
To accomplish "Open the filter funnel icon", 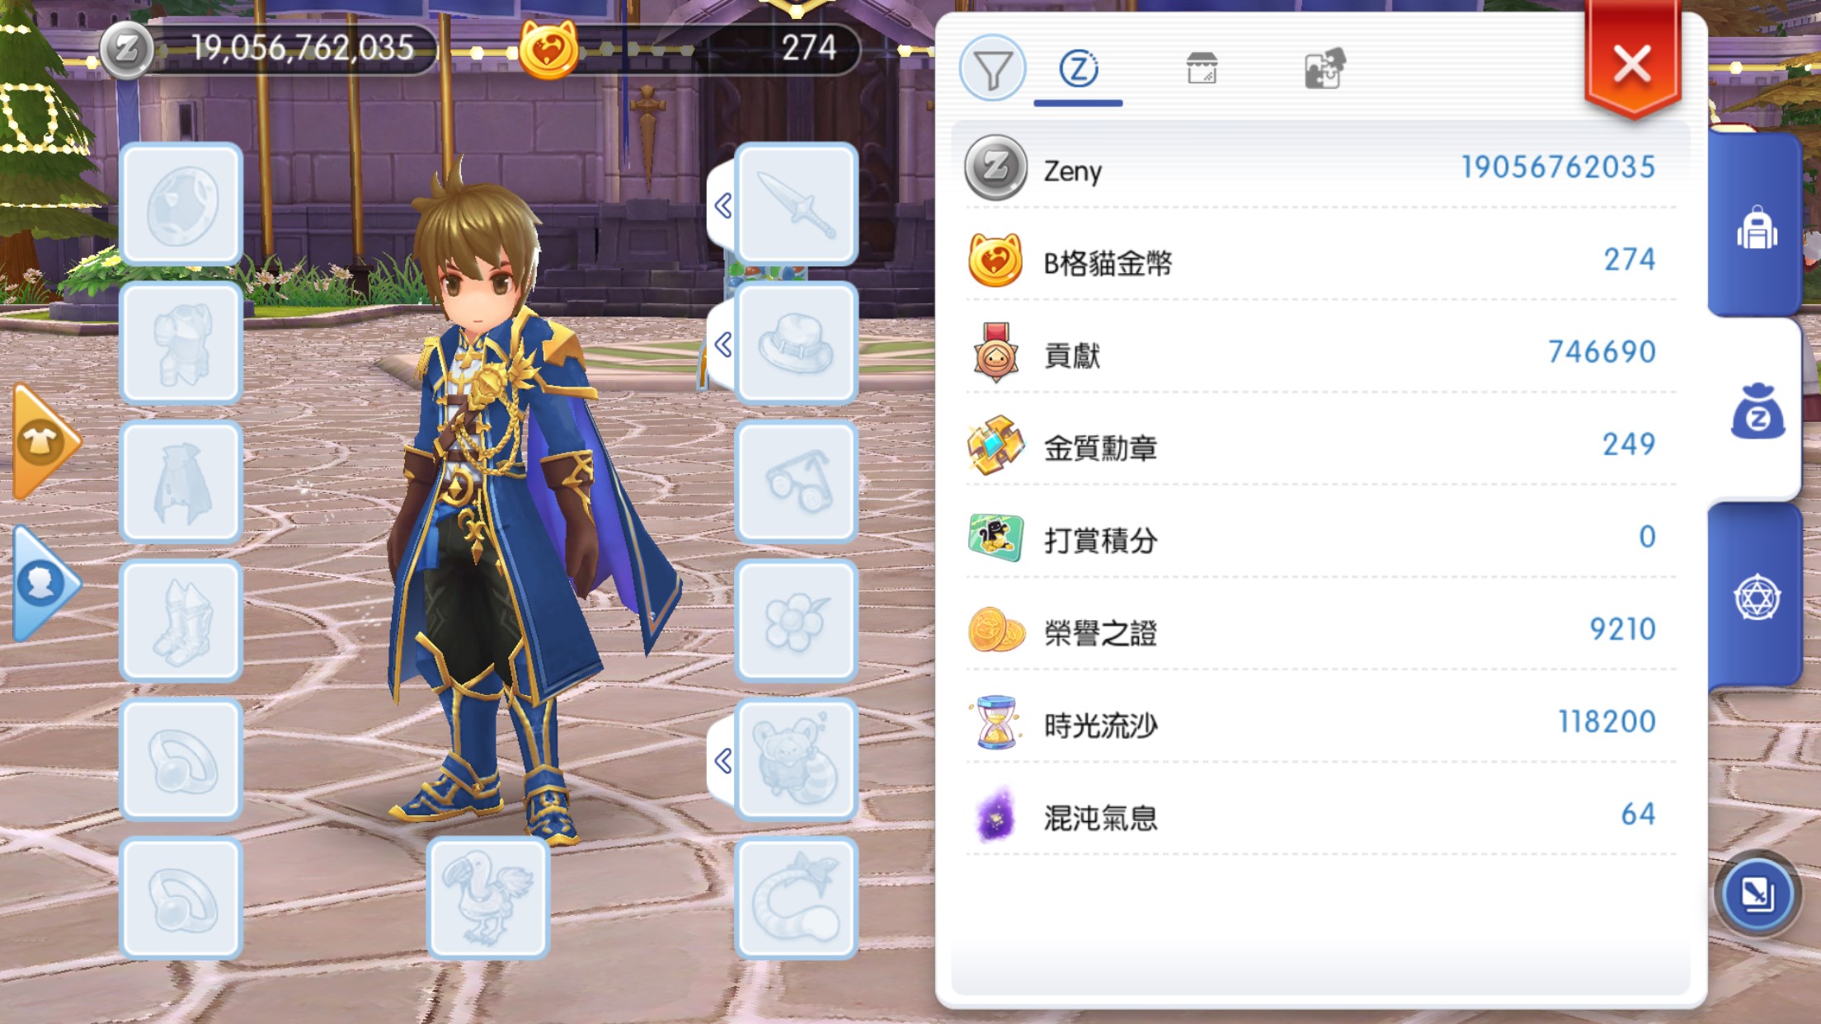I will point(992,68).
